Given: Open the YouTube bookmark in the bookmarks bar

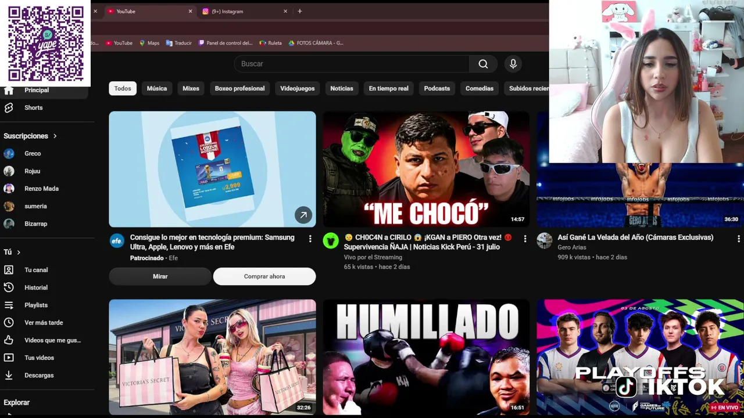Looking at the screenshot, I should 119,43.
